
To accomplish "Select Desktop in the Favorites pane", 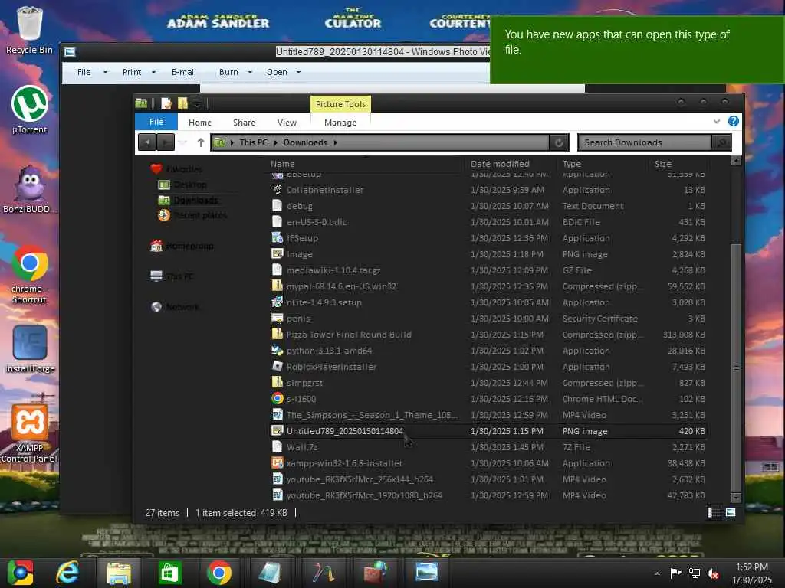I will click(182, 185).
